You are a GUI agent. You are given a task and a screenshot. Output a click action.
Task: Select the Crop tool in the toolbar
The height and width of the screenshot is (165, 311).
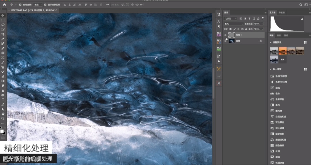[3, 34]
